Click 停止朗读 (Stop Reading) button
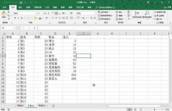 [x=158, y=16]
